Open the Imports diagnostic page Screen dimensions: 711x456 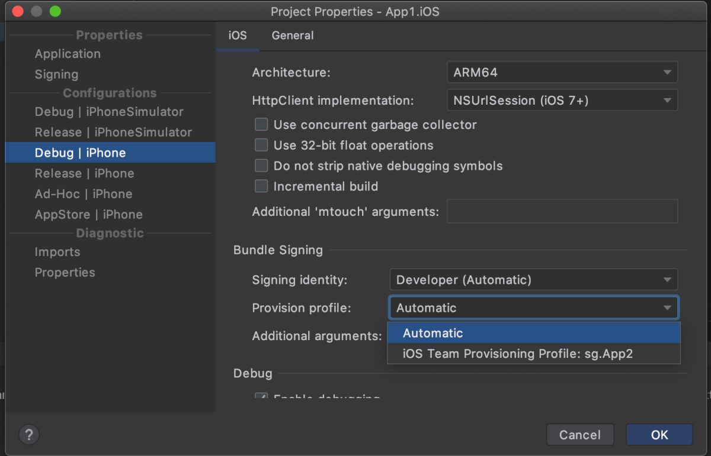pyautogui.click(x=57, y=252)
